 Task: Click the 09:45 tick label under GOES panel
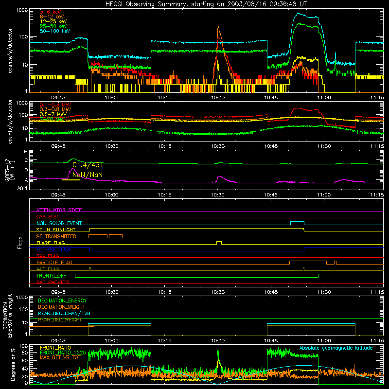tap(58, 195)
